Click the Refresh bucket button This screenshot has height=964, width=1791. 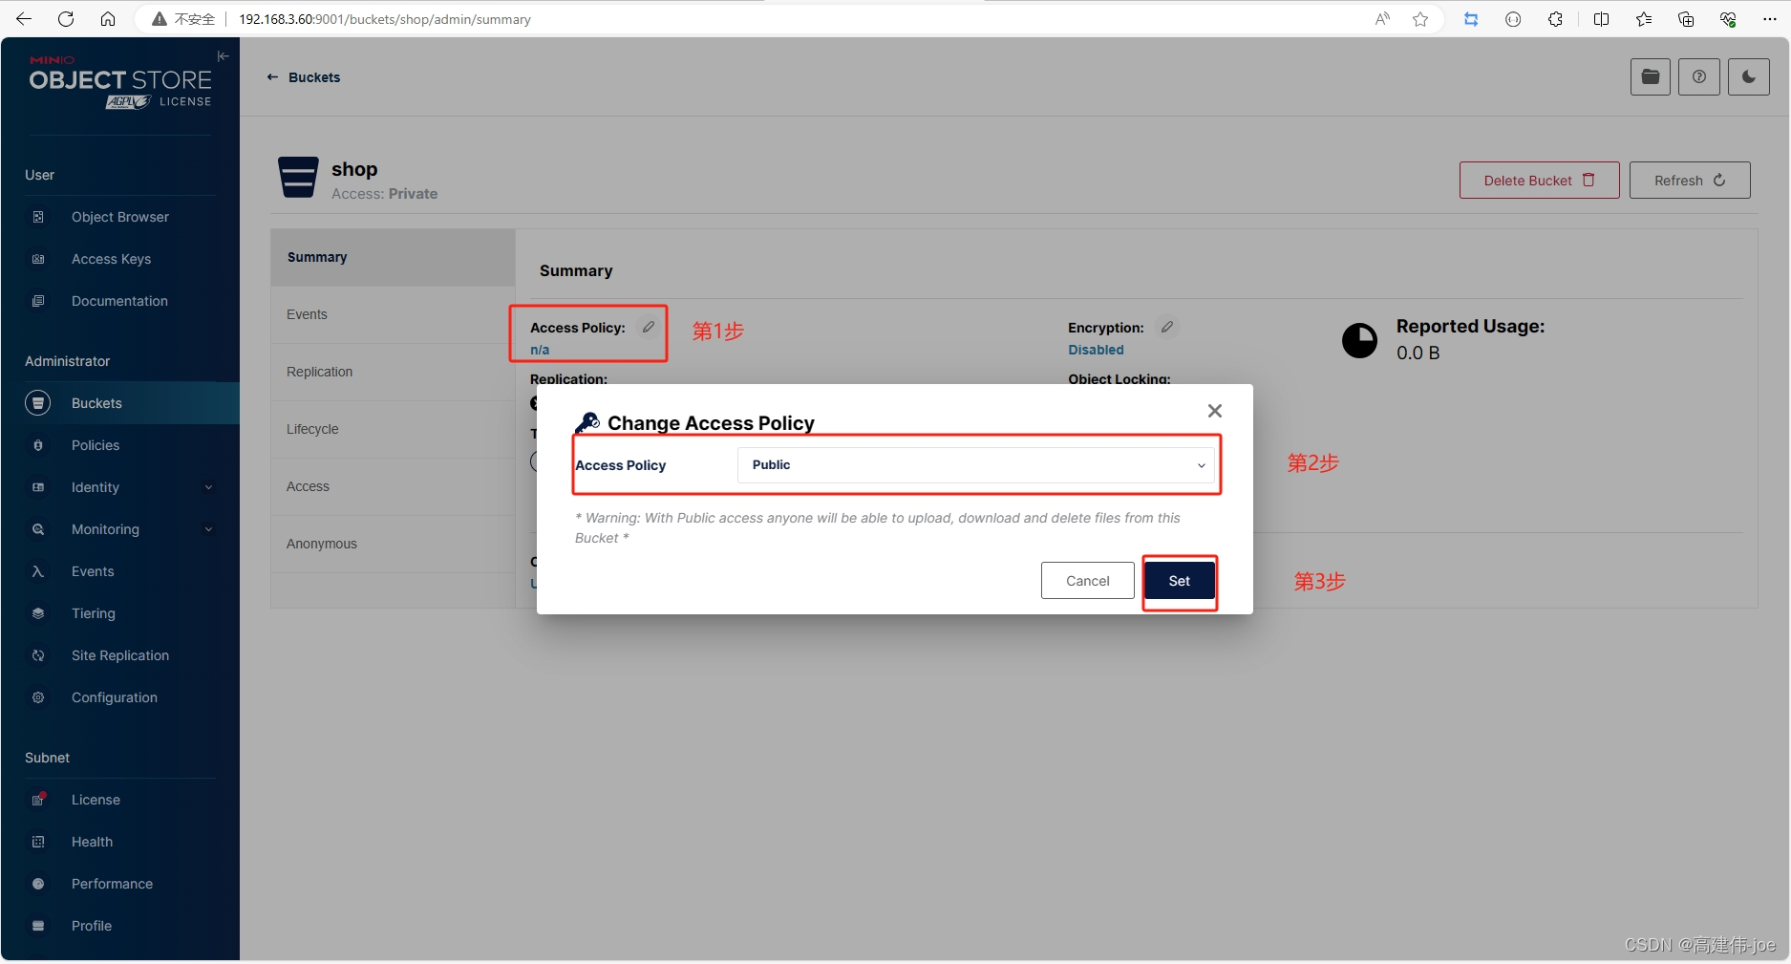(x=1690, y=181)
